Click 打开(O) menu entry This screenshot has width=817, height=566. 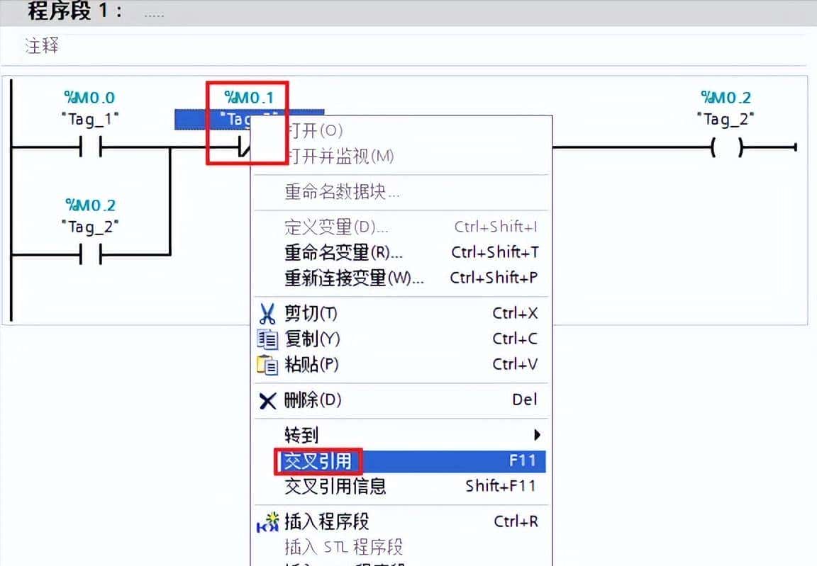point(400,130)
